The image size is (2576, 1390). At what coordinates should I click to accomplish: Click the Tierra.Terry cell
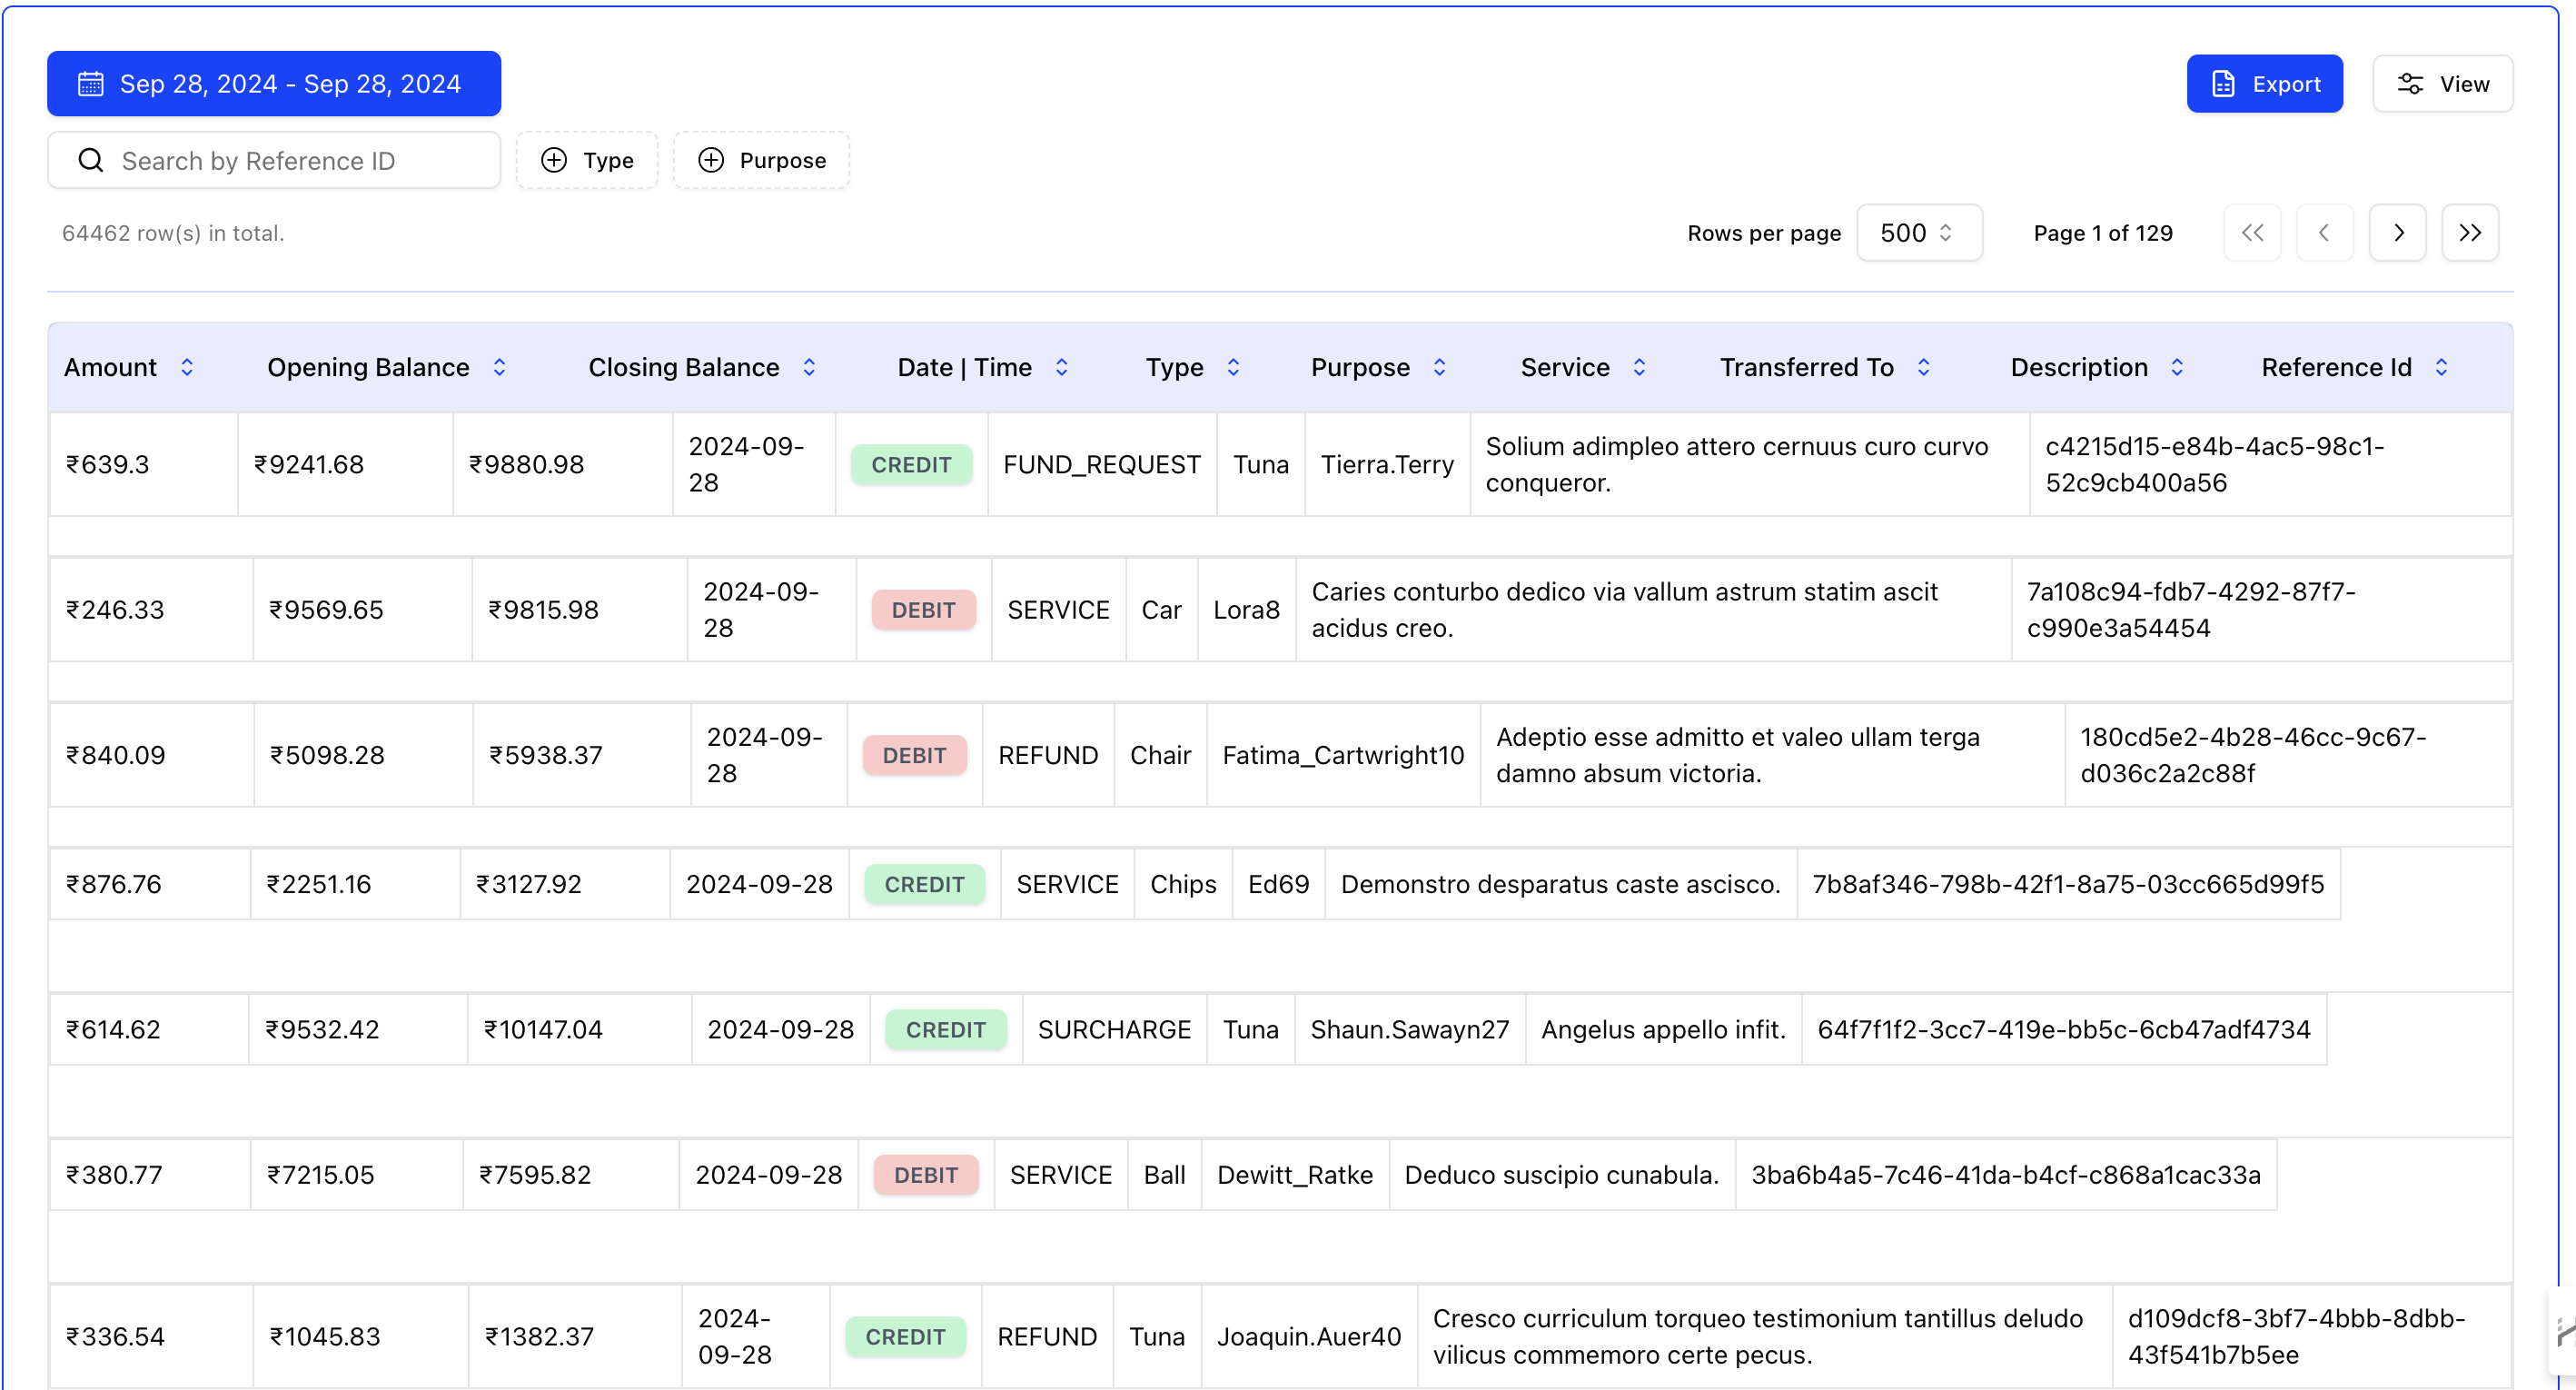[1387, 465]
